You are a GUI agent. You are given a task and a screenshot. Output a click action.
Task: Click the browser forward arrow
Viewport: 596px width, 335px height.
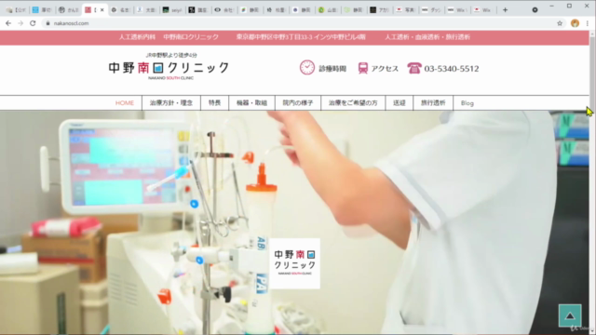tap(20, 23)
